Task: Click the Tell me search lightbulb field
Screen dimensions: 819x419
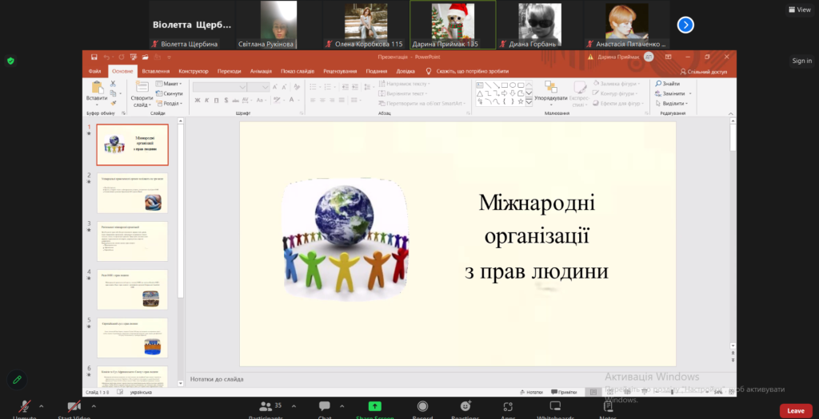Action: (x=467, y=71)
